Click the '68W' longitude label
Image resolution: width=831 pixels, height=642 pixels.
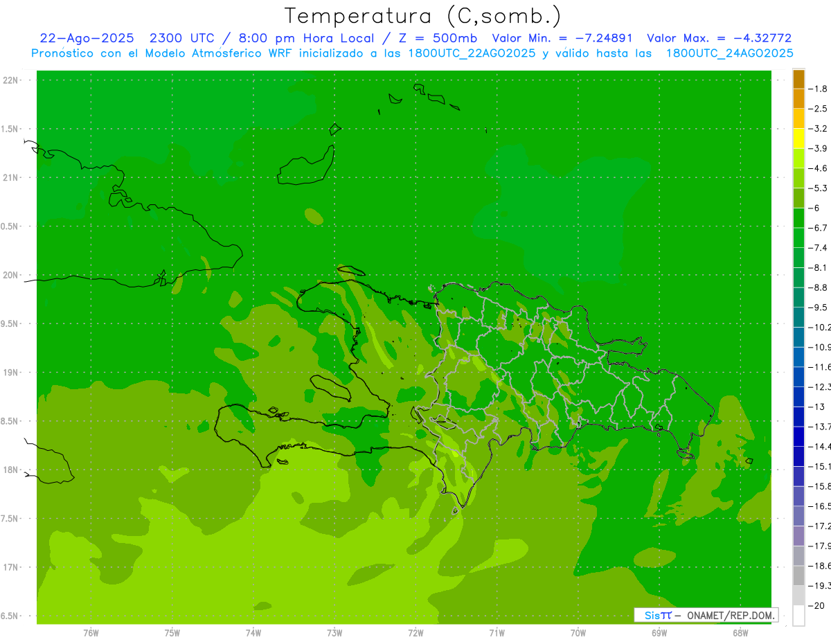(740, 633)
